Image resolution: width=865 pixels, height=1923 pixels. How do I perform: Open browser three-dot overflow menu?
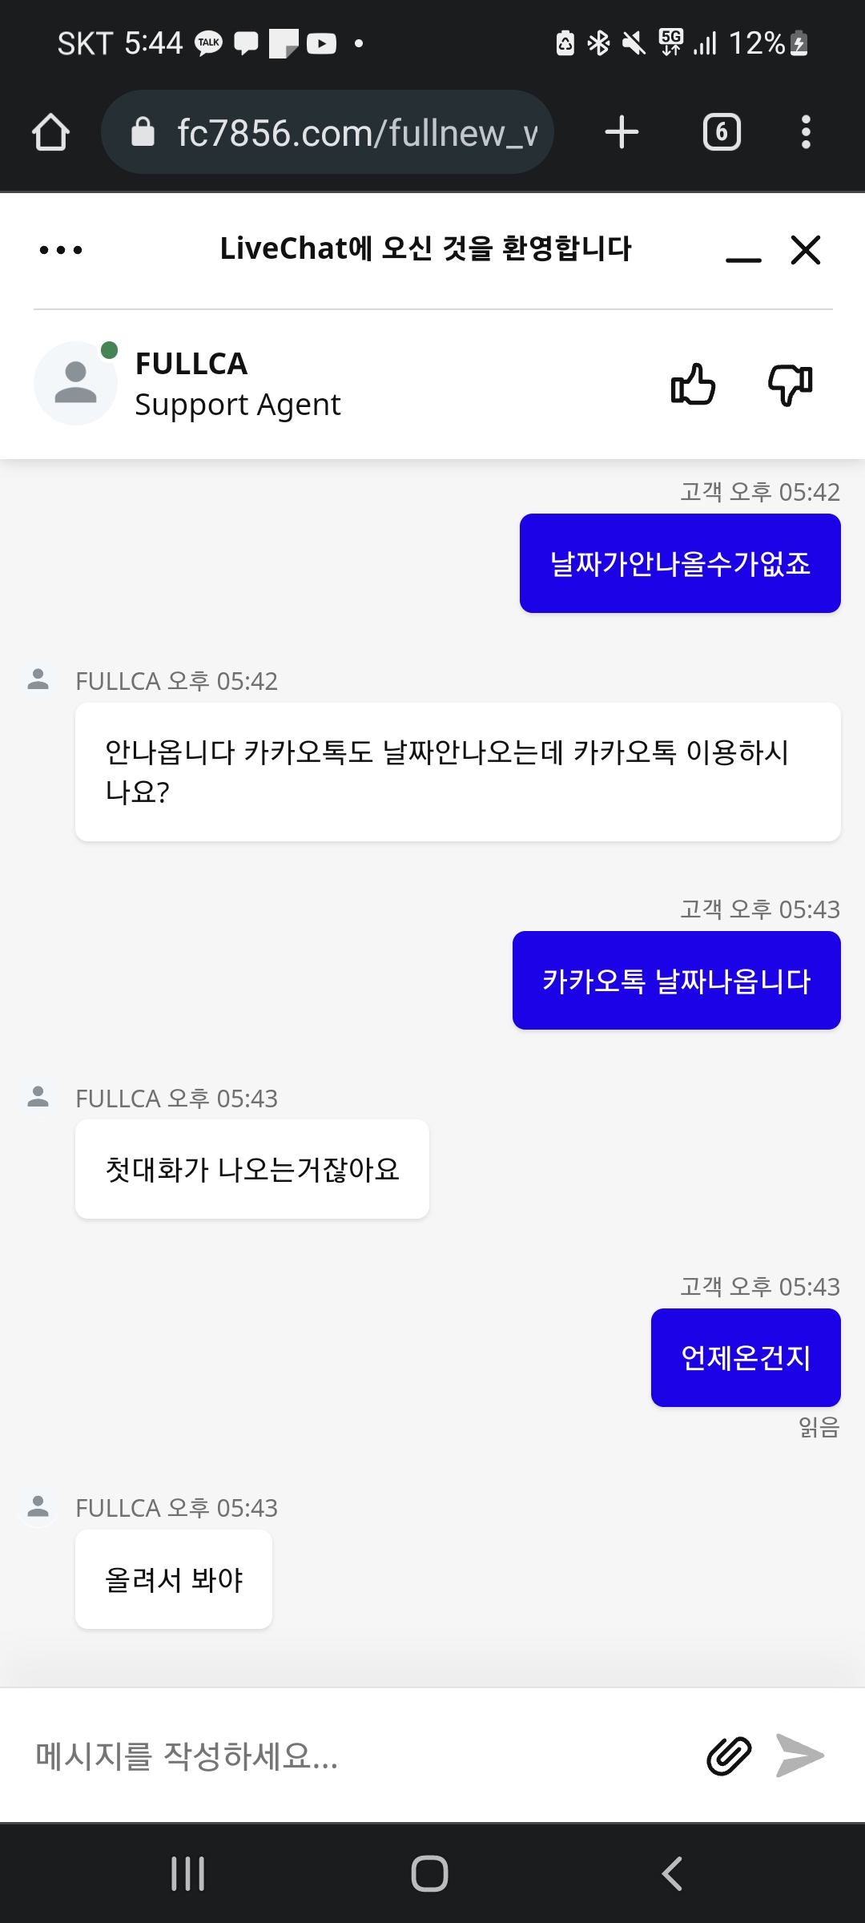(x=806, y=132)
